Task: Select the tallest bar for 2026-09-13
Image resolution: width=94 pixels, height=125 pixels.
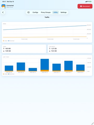Action: click(x=45, y=65)
